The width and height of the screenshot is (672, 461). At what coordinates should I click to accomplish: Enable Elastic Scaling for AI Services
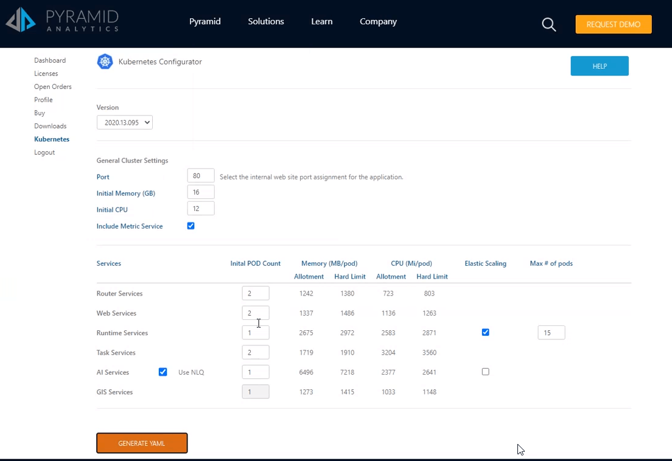(x=485, y=372)
